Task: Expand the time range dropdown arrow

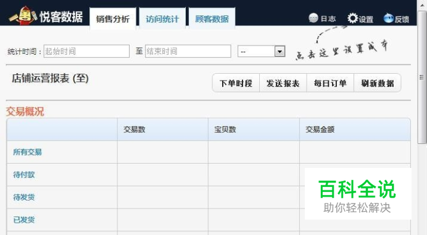Action: pyautogui.click(x=280, y=51)
